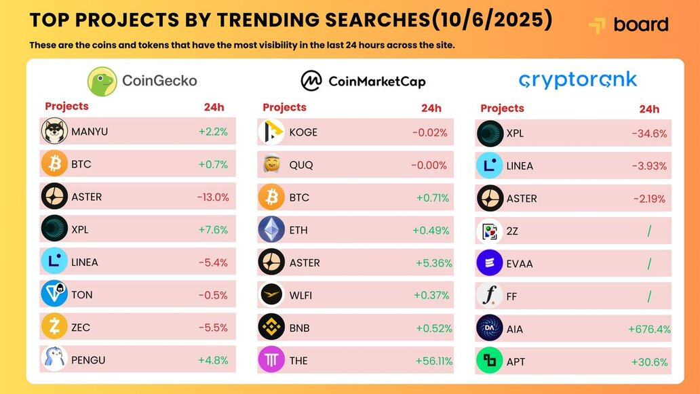Click the cryptorank 24h column header

tap(649, 109)
